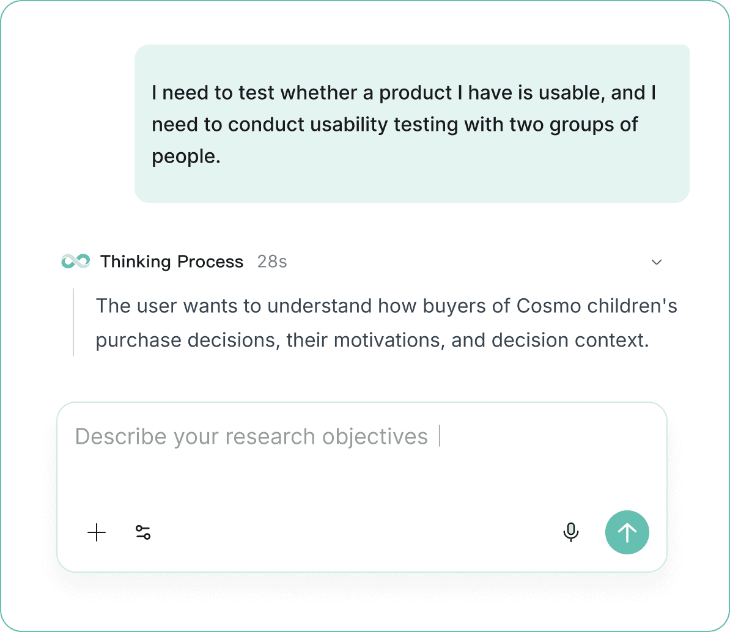The width and height of the screenshot is (730, 632).
Task: Click the blinking text cursor after the placeholder
Action: click(x=440, y=436)
